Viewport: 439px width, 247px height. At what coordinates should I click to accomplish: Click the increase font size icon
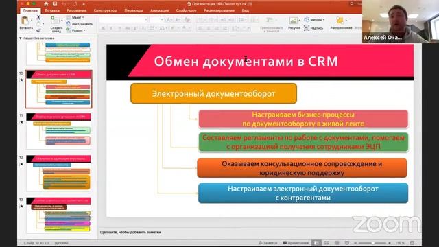point(169,20)
